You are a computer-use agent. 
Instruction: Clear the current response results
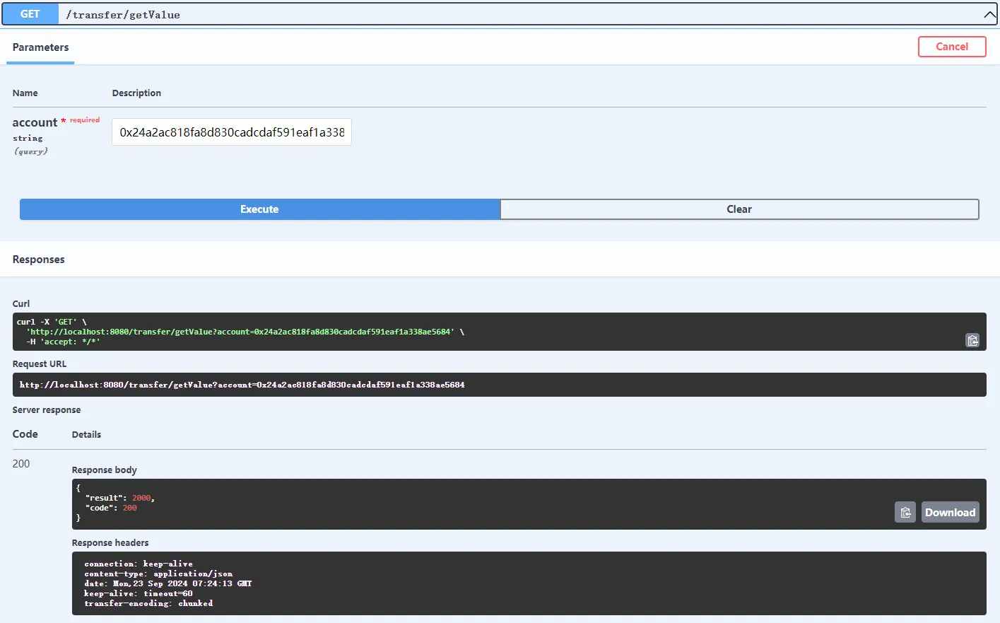click(739, 209)
